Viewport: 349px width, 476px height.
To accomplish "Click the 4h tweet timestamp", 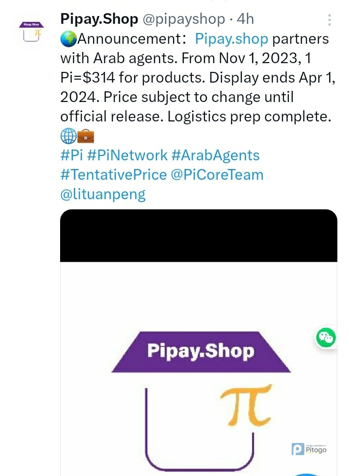I will pos(245,19).
